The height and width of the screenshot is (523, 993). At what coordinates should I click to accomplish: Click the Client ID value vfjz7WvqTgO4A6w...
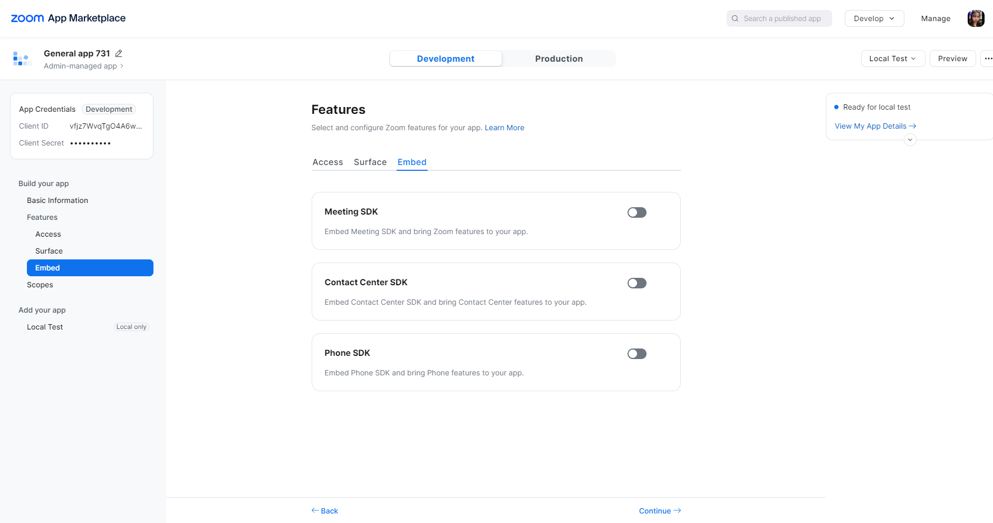tap(106, 126)
